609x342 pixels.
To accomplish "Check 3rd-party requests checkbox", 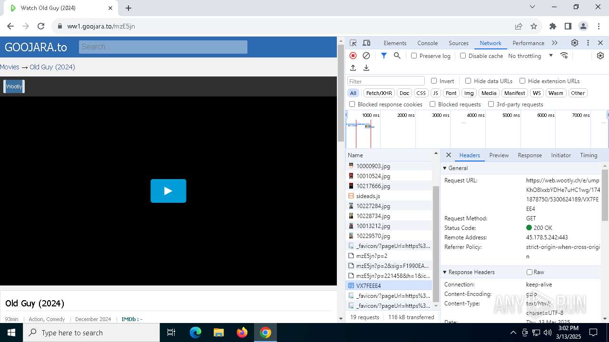I will [491, 104].
